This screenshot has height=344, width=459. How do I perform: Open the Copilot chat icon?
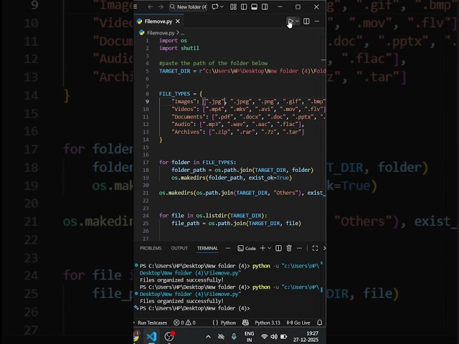pyautogui.click(x=215, y=6)
